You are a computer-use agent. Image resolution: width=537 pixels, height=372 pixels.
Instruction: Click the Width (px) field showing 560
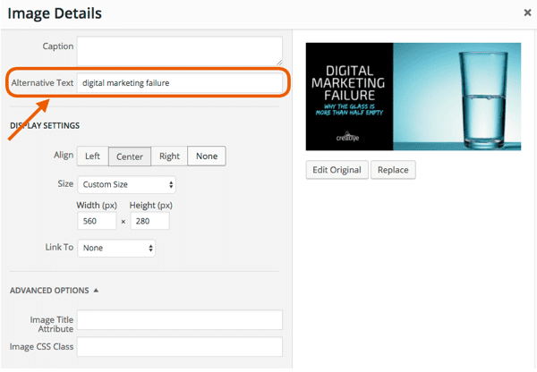tap(97, 221)
